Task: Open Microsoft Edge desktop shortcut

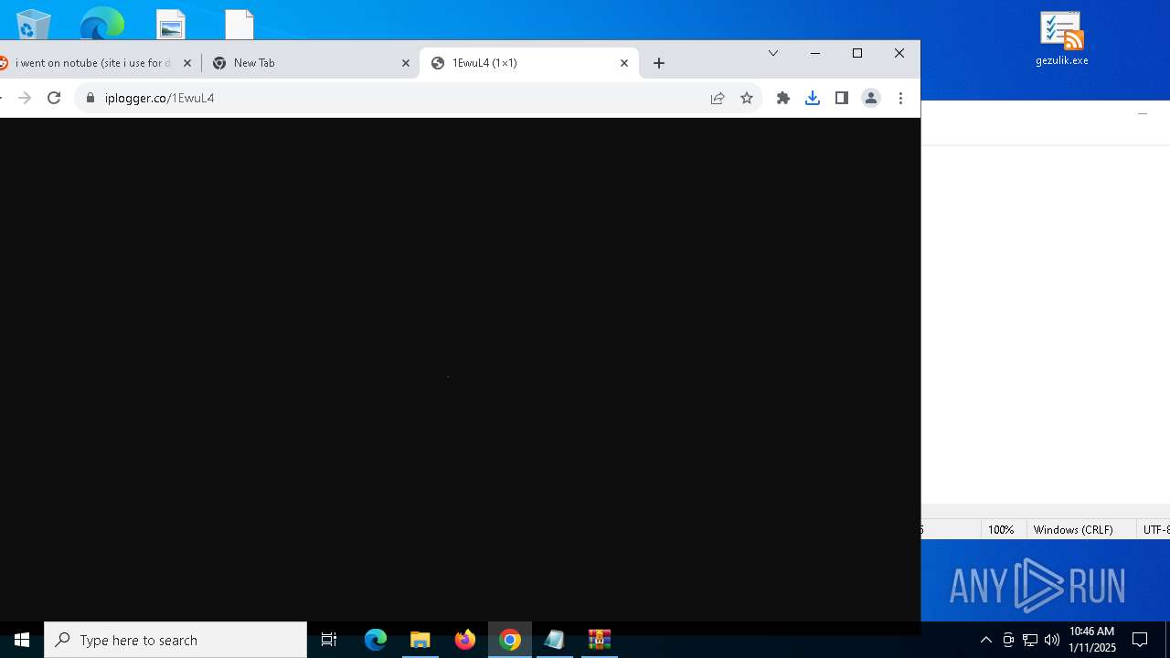Action: point(101,24)
